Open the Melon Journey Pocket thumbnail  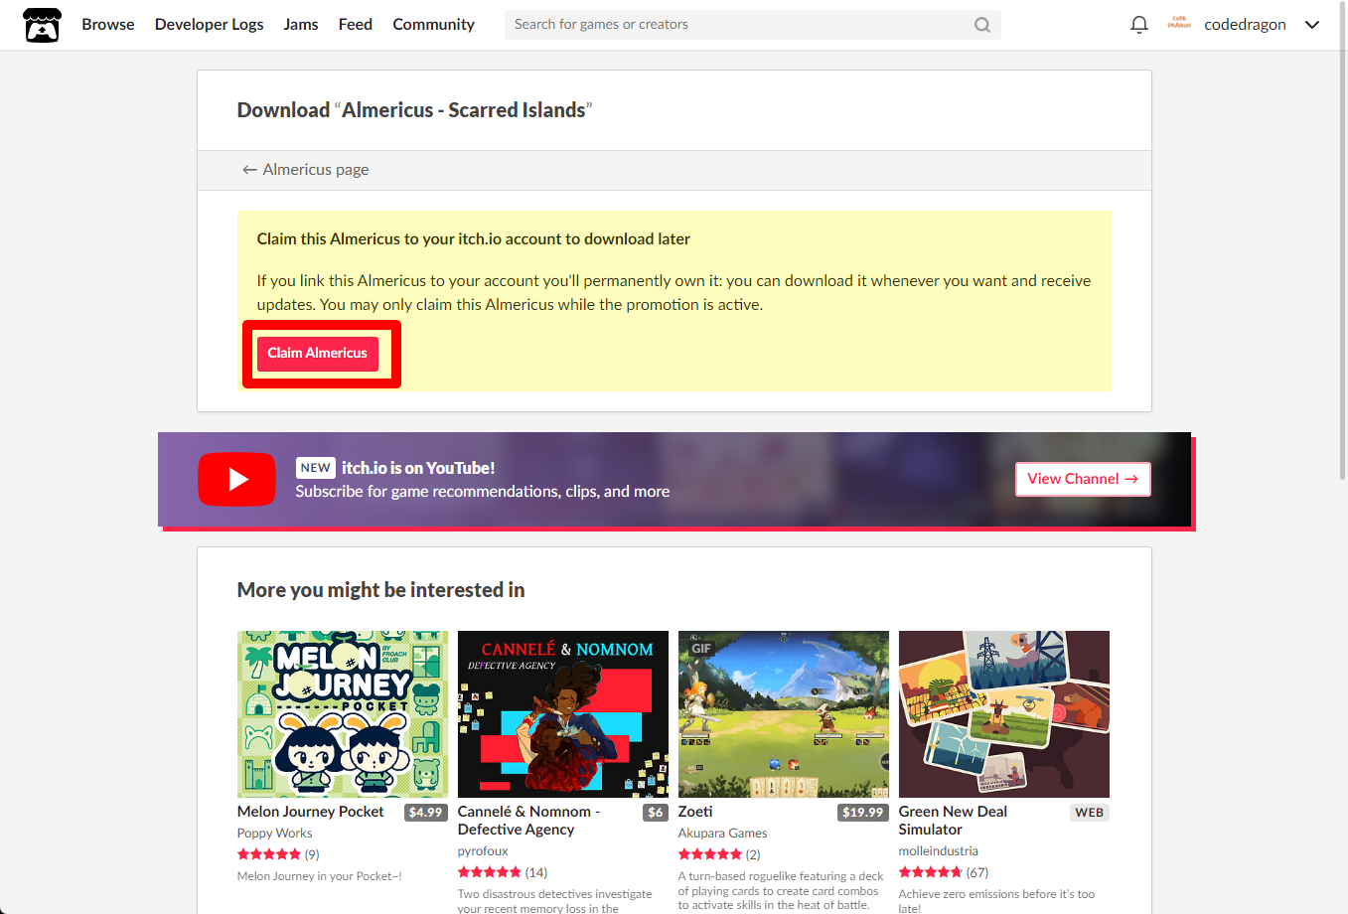[343, 714]
